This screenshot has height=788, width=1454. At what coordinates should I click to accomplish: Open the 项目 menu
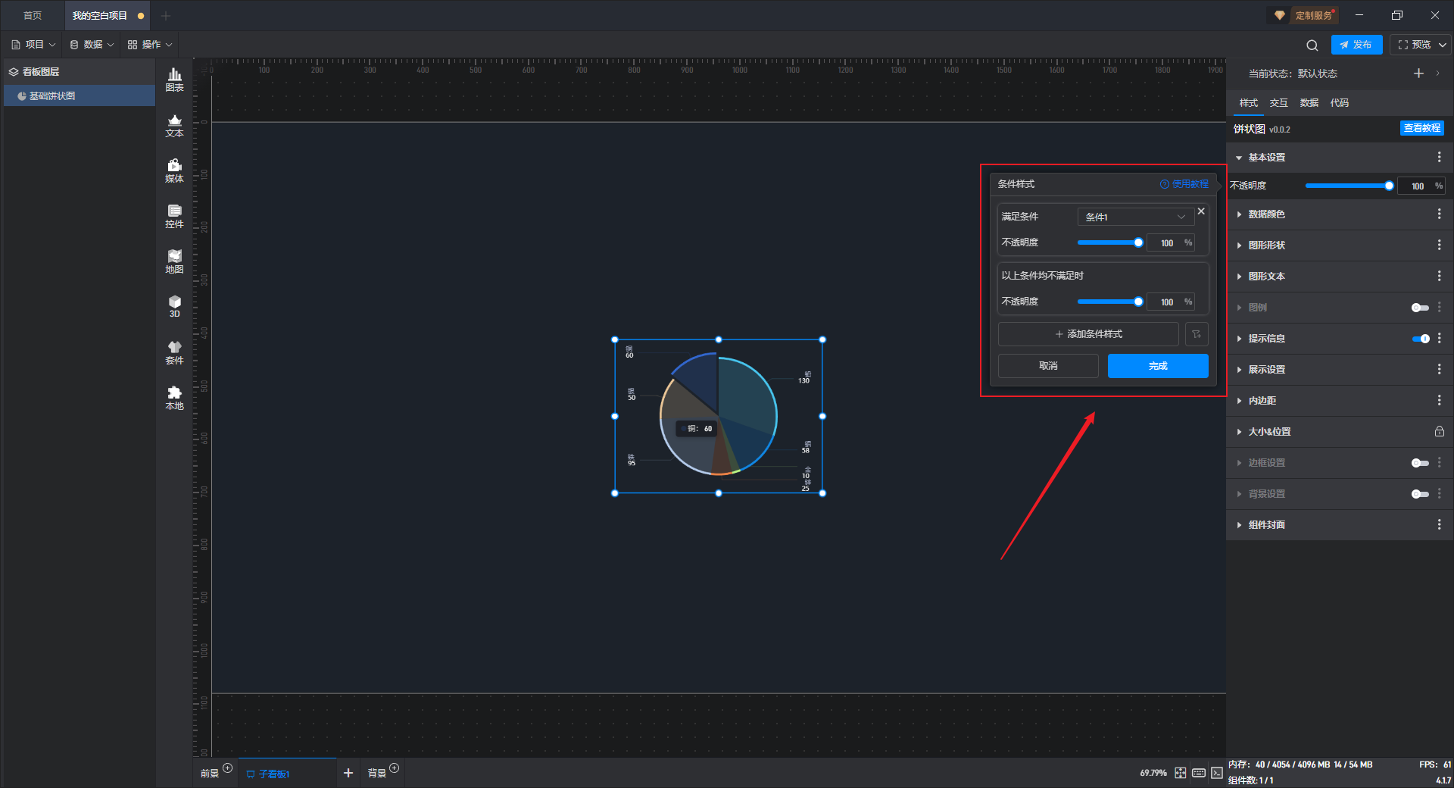tap(34, 45)
